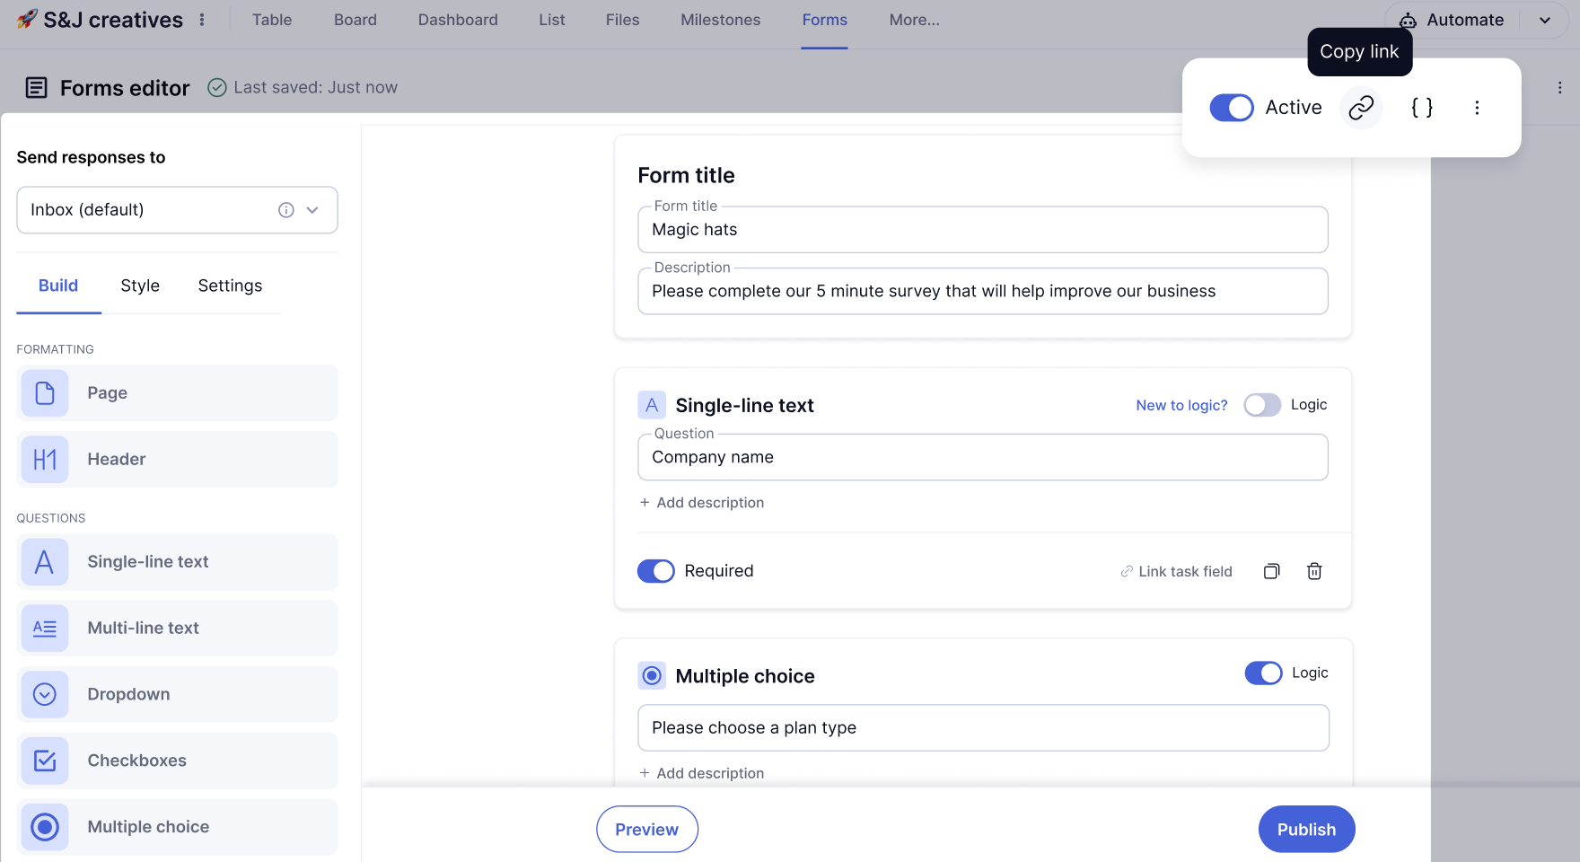Open the Milestones view tab

point(720,20)
